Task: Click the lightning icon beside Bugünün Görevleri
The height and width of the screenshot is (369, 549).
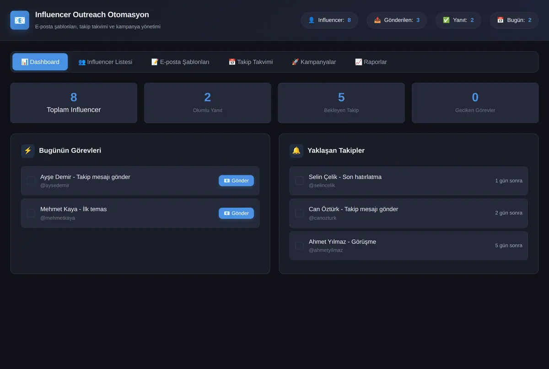Action: click(x=28, y=151)
